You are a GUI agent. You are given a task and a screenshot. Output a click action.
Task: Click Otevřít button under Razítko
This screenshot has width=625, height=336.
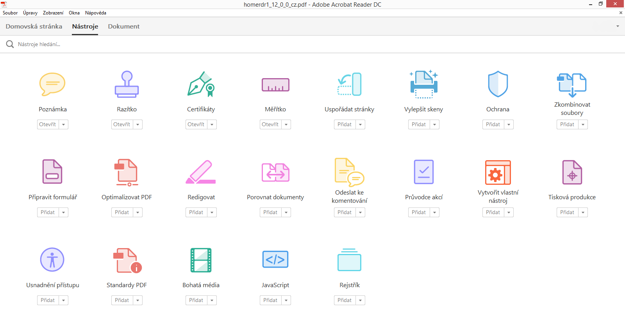click(122, 124)
